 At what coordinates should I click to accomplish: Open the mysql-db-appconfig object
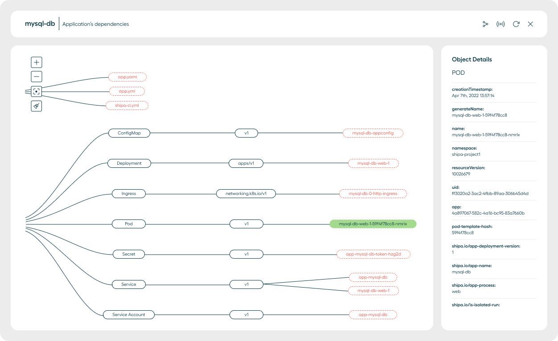(x=373, y=133)
